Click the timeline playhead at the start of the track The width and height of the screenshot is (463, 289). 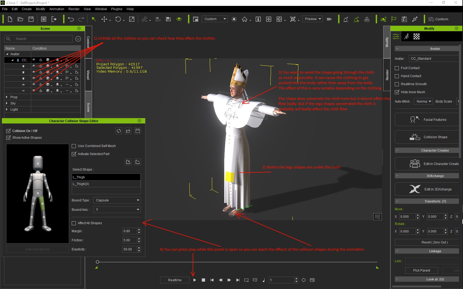[x=97, y=262]
